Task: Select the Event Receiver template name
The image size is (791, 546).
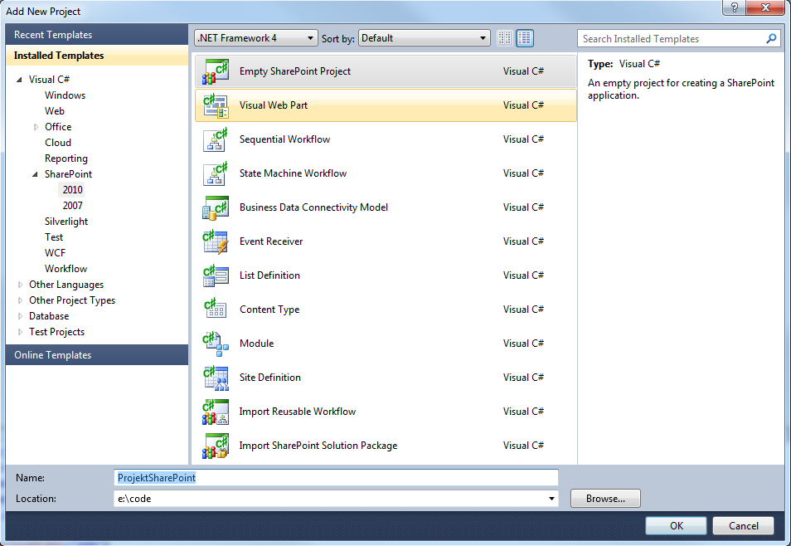Action: (x=271, y=241)
